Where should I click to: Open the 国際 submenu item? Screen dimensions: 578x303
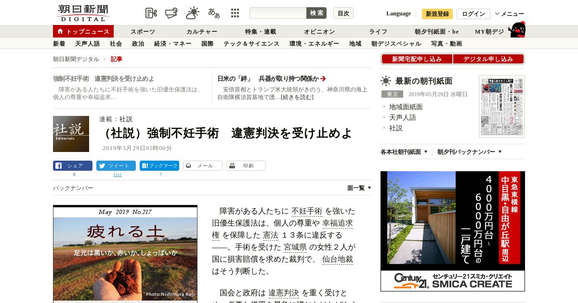[208, 44]
